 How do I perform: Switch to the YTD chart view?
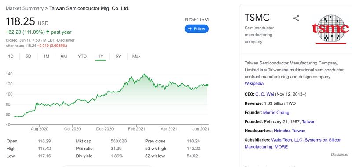point(82,57)
